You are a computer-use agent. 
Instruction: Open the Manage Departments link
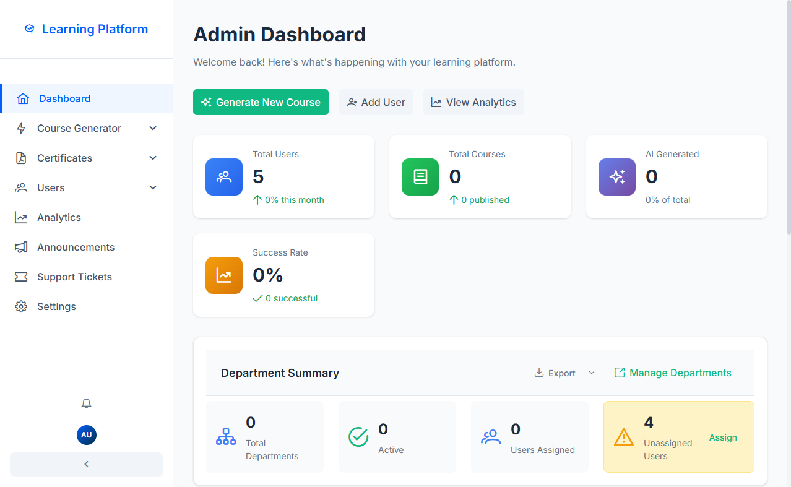673,373
